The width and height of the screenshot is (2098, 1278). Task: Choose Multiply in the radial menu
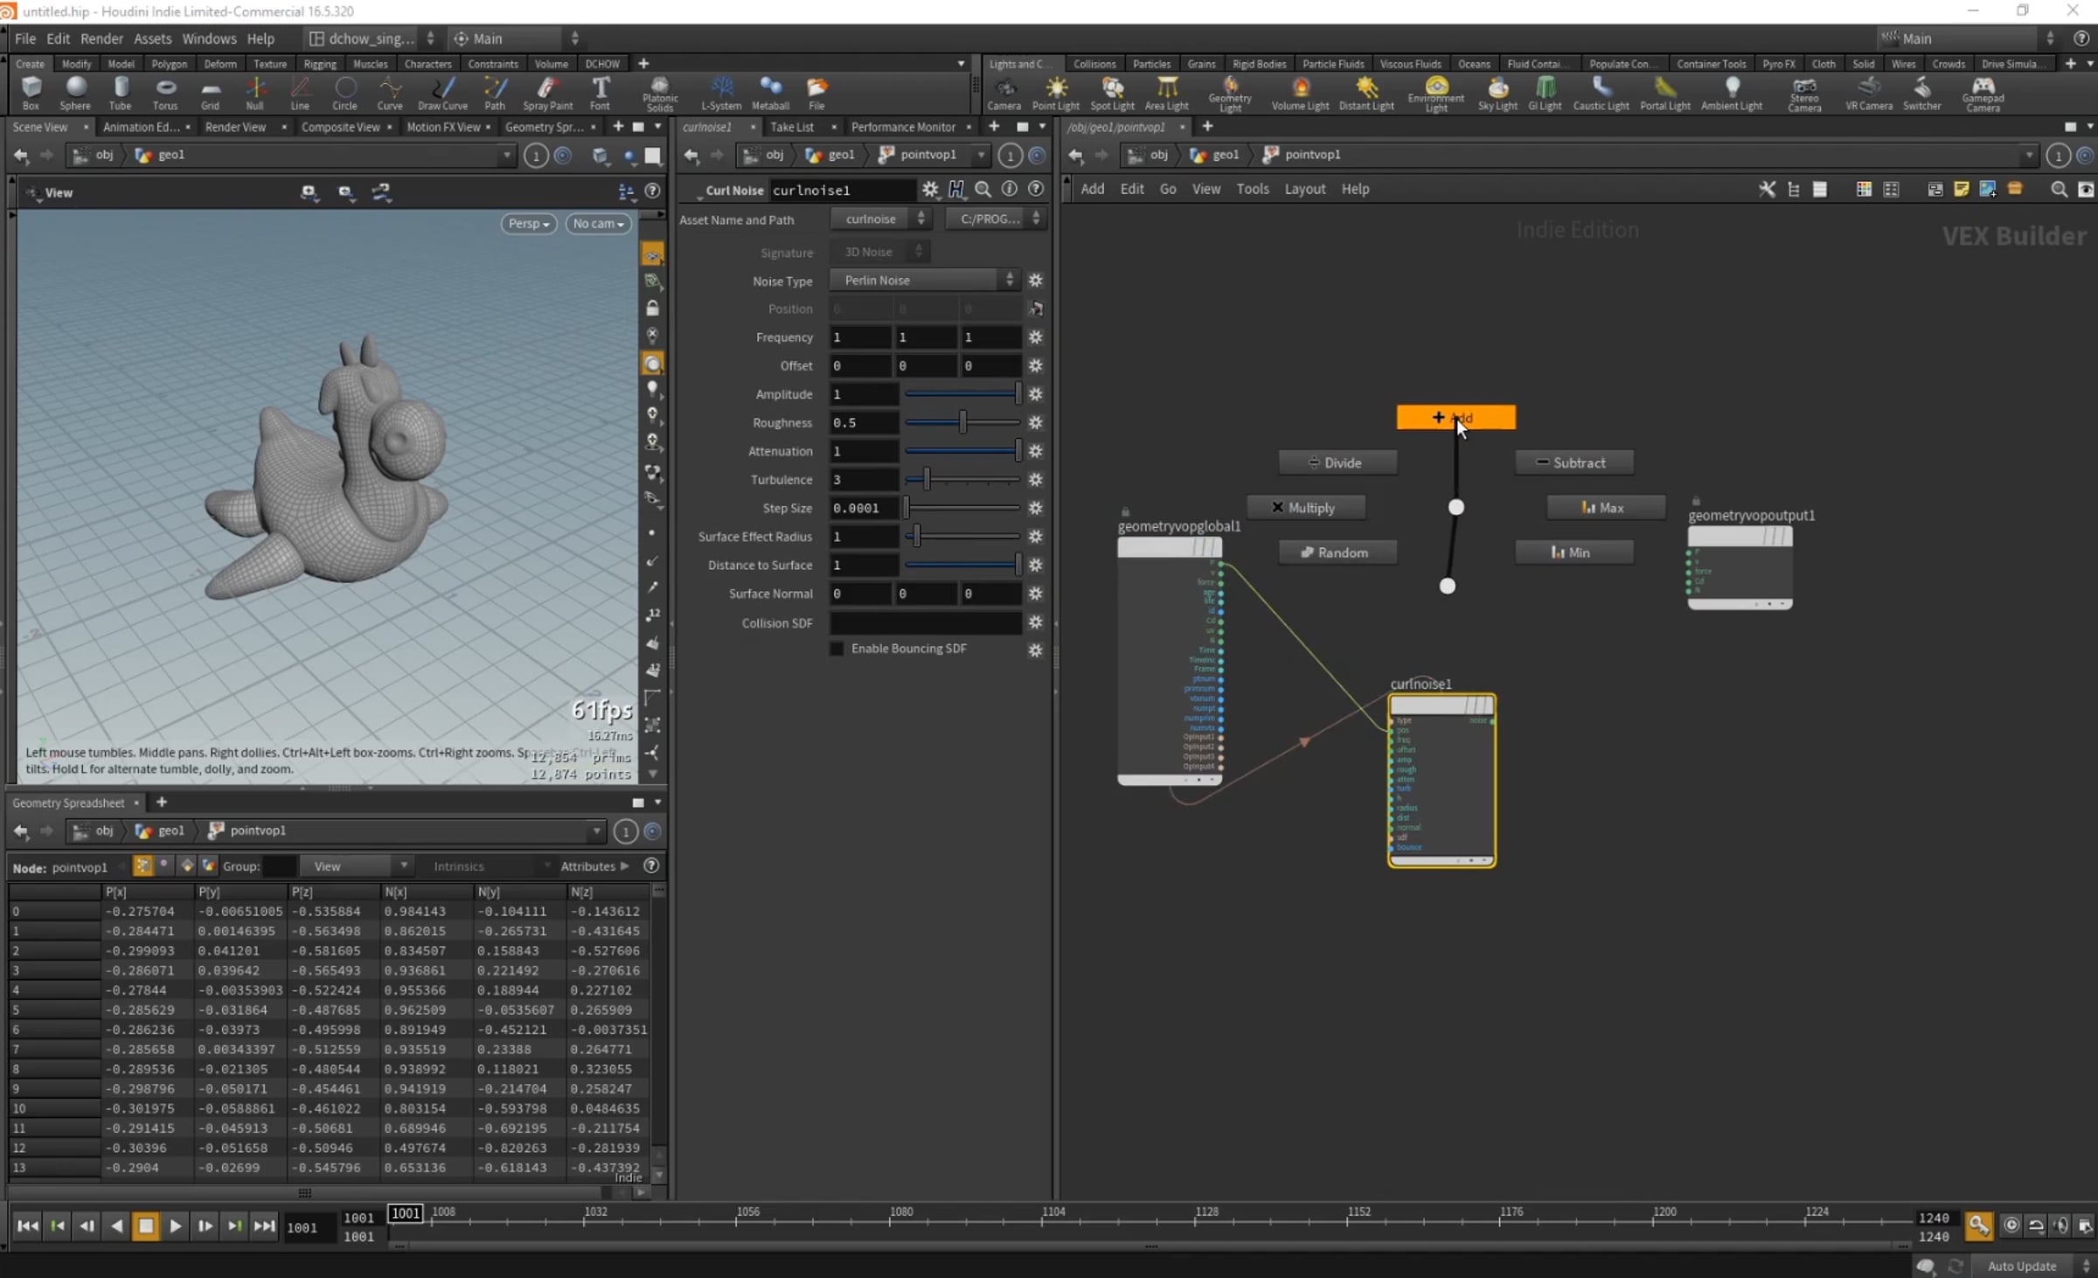tap(1306, 508)
